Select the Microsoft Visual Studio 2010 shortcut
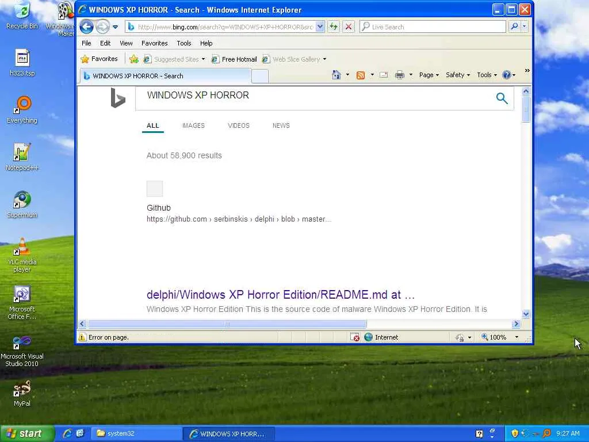The height and width of the screenshot is (442, 589). (22, 352)
